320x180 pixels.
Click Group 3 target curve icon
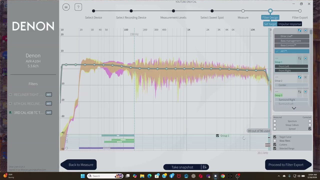point(299,92)
